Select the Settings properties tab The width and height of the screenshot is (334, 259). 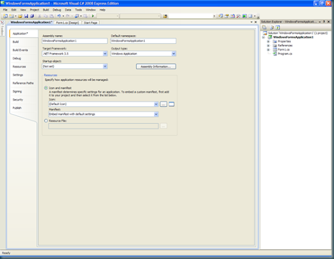tap(18, 75)
